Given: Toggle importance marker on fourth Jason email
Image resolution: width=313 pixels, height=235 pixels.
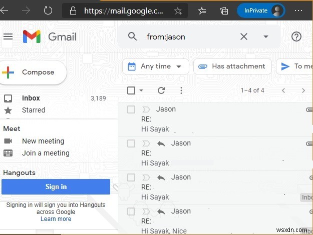Looking at the screenshot, I should point(146,211).
